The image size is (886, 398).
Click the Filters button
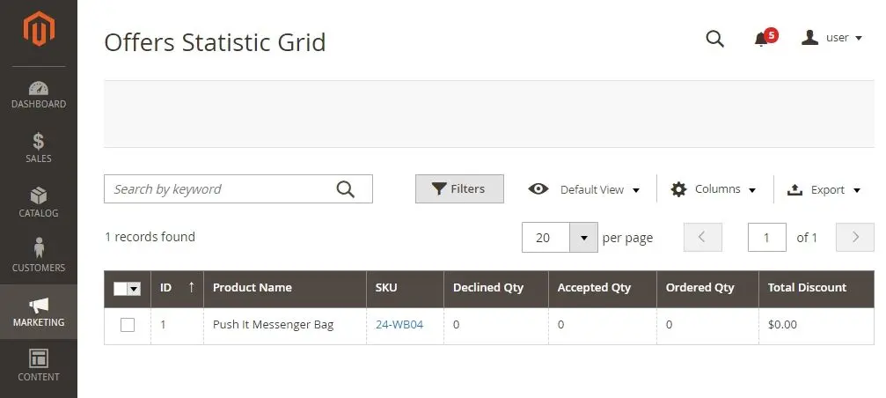click(459, 188)
